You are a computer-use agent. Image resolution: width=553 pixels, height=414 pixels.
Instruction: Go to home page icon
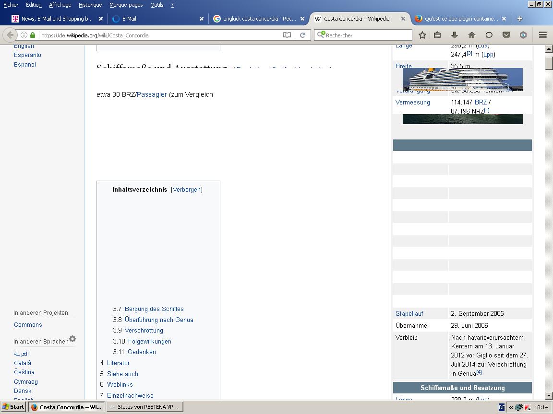point(471,35)
